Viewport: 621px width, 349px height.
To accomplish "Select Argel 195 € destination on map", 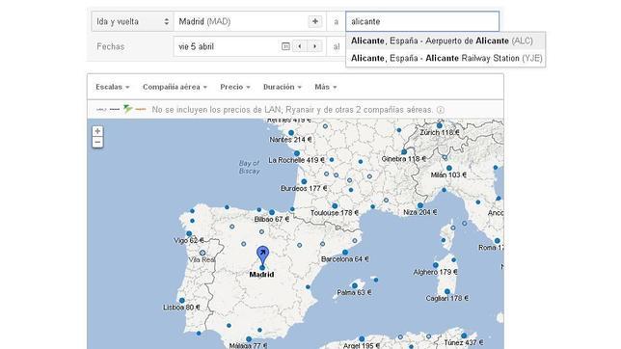I will (x=362, y=346).
